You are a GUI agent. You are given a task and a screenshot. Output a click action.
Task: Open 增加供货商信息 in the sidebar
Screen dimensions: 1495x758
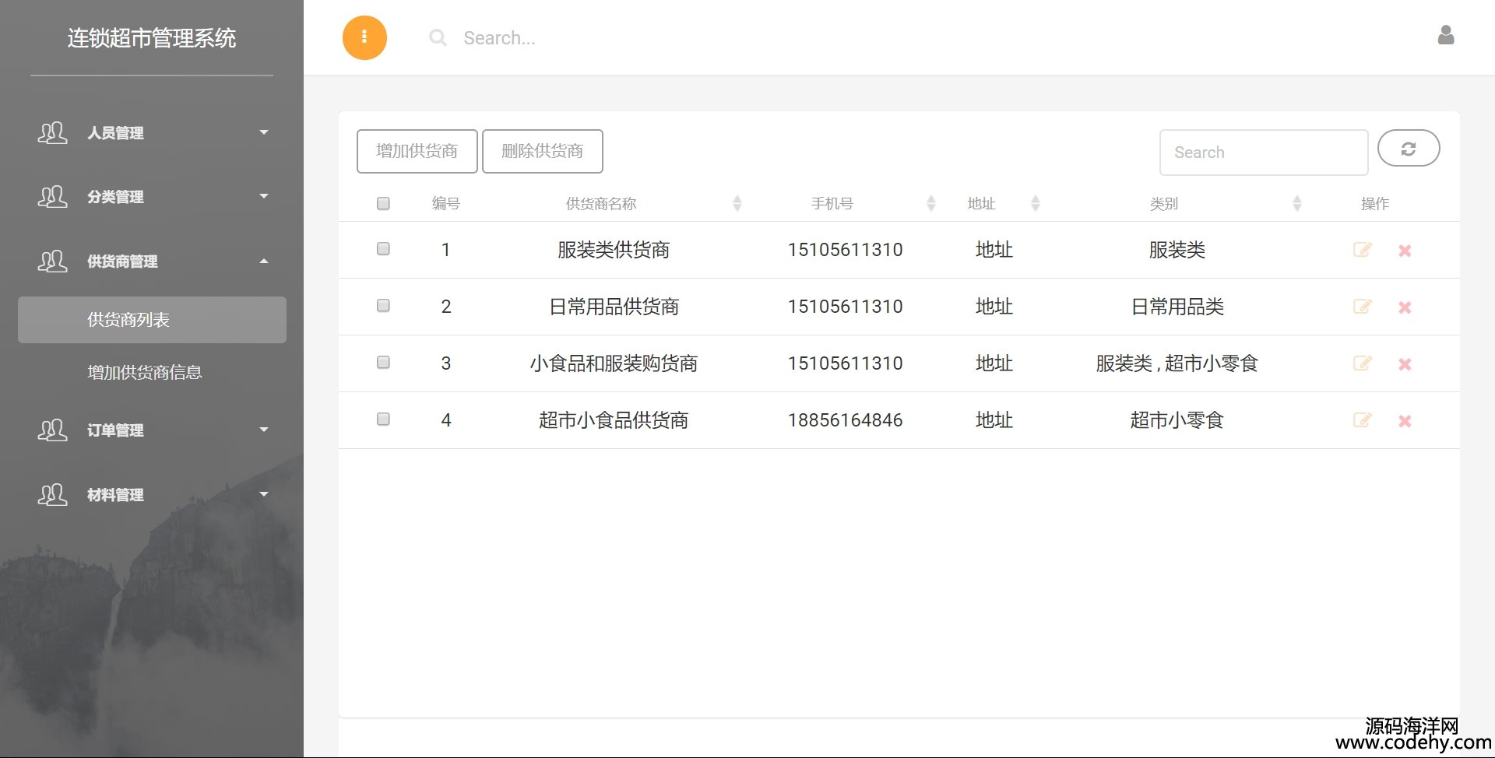(145, 373)
